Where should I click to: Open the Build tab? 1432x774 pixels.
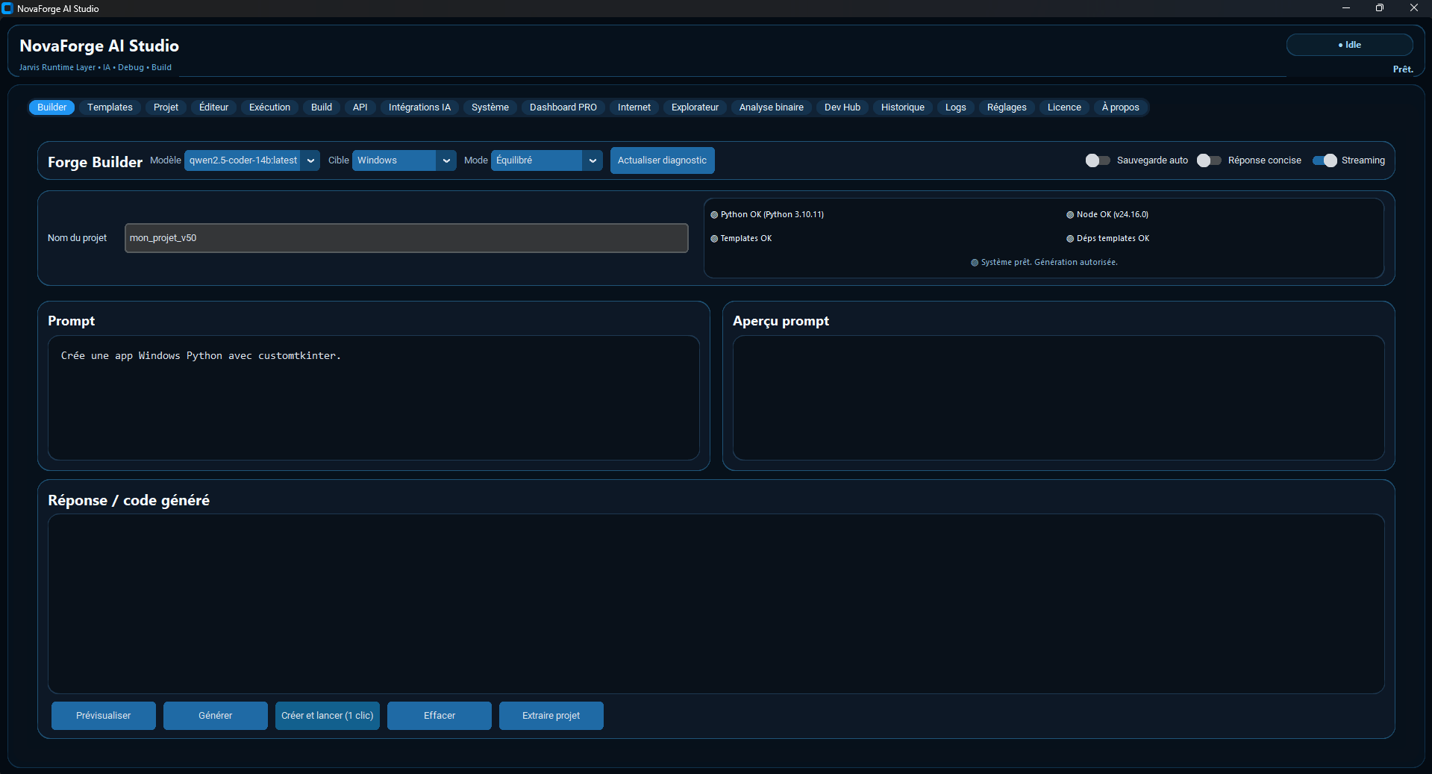[322, 107]
